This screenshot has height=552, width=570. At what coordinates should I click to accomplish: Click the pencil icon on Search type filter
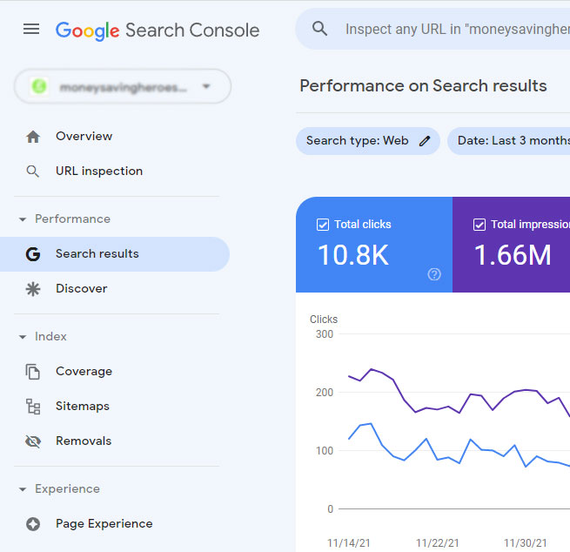point(425,141)
